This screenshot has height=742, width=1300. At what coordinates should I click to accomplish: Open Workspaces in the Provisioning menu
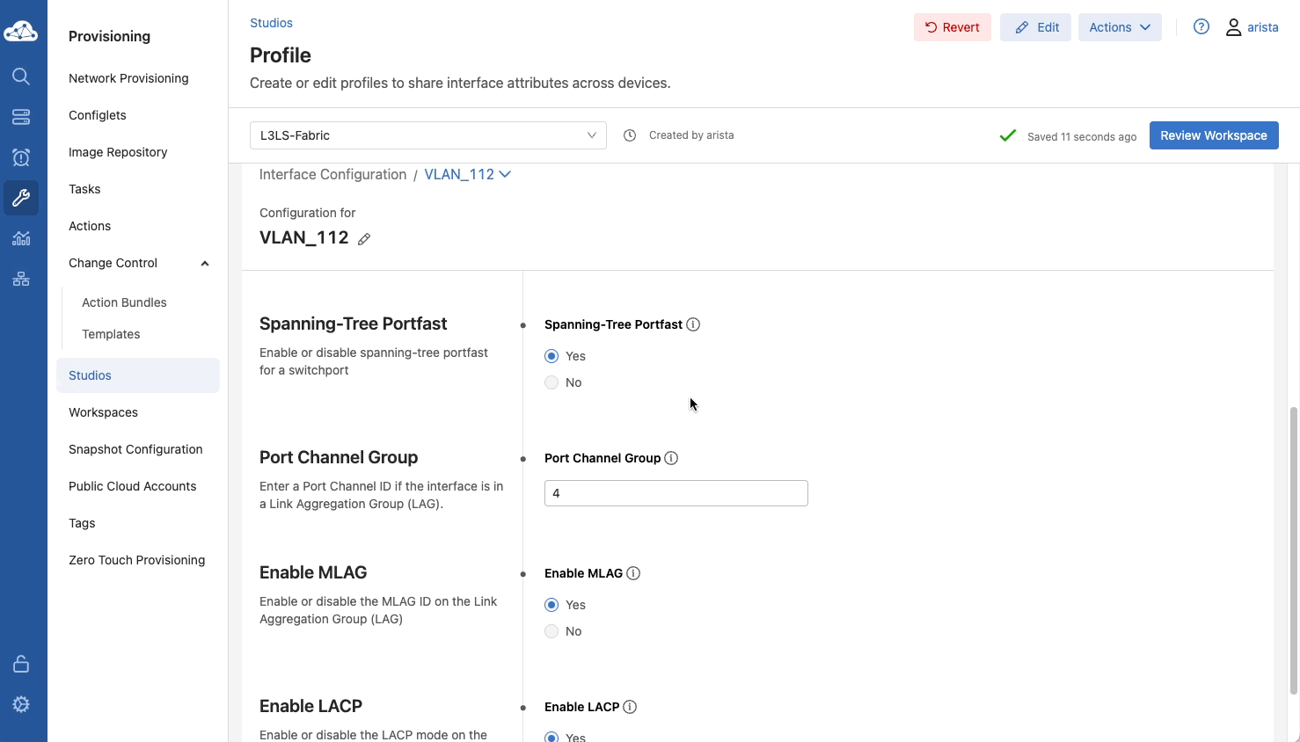coord(103,412)
